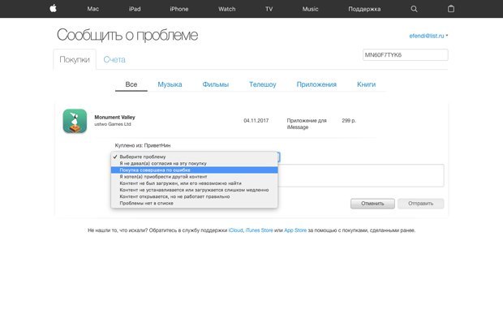Click the Apple logo icon
The height and width of the screenshot is (318, 503).
click(54, 9)
